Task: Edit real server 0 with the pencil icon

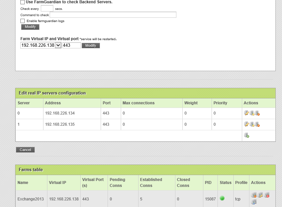Action: point(246,113)
